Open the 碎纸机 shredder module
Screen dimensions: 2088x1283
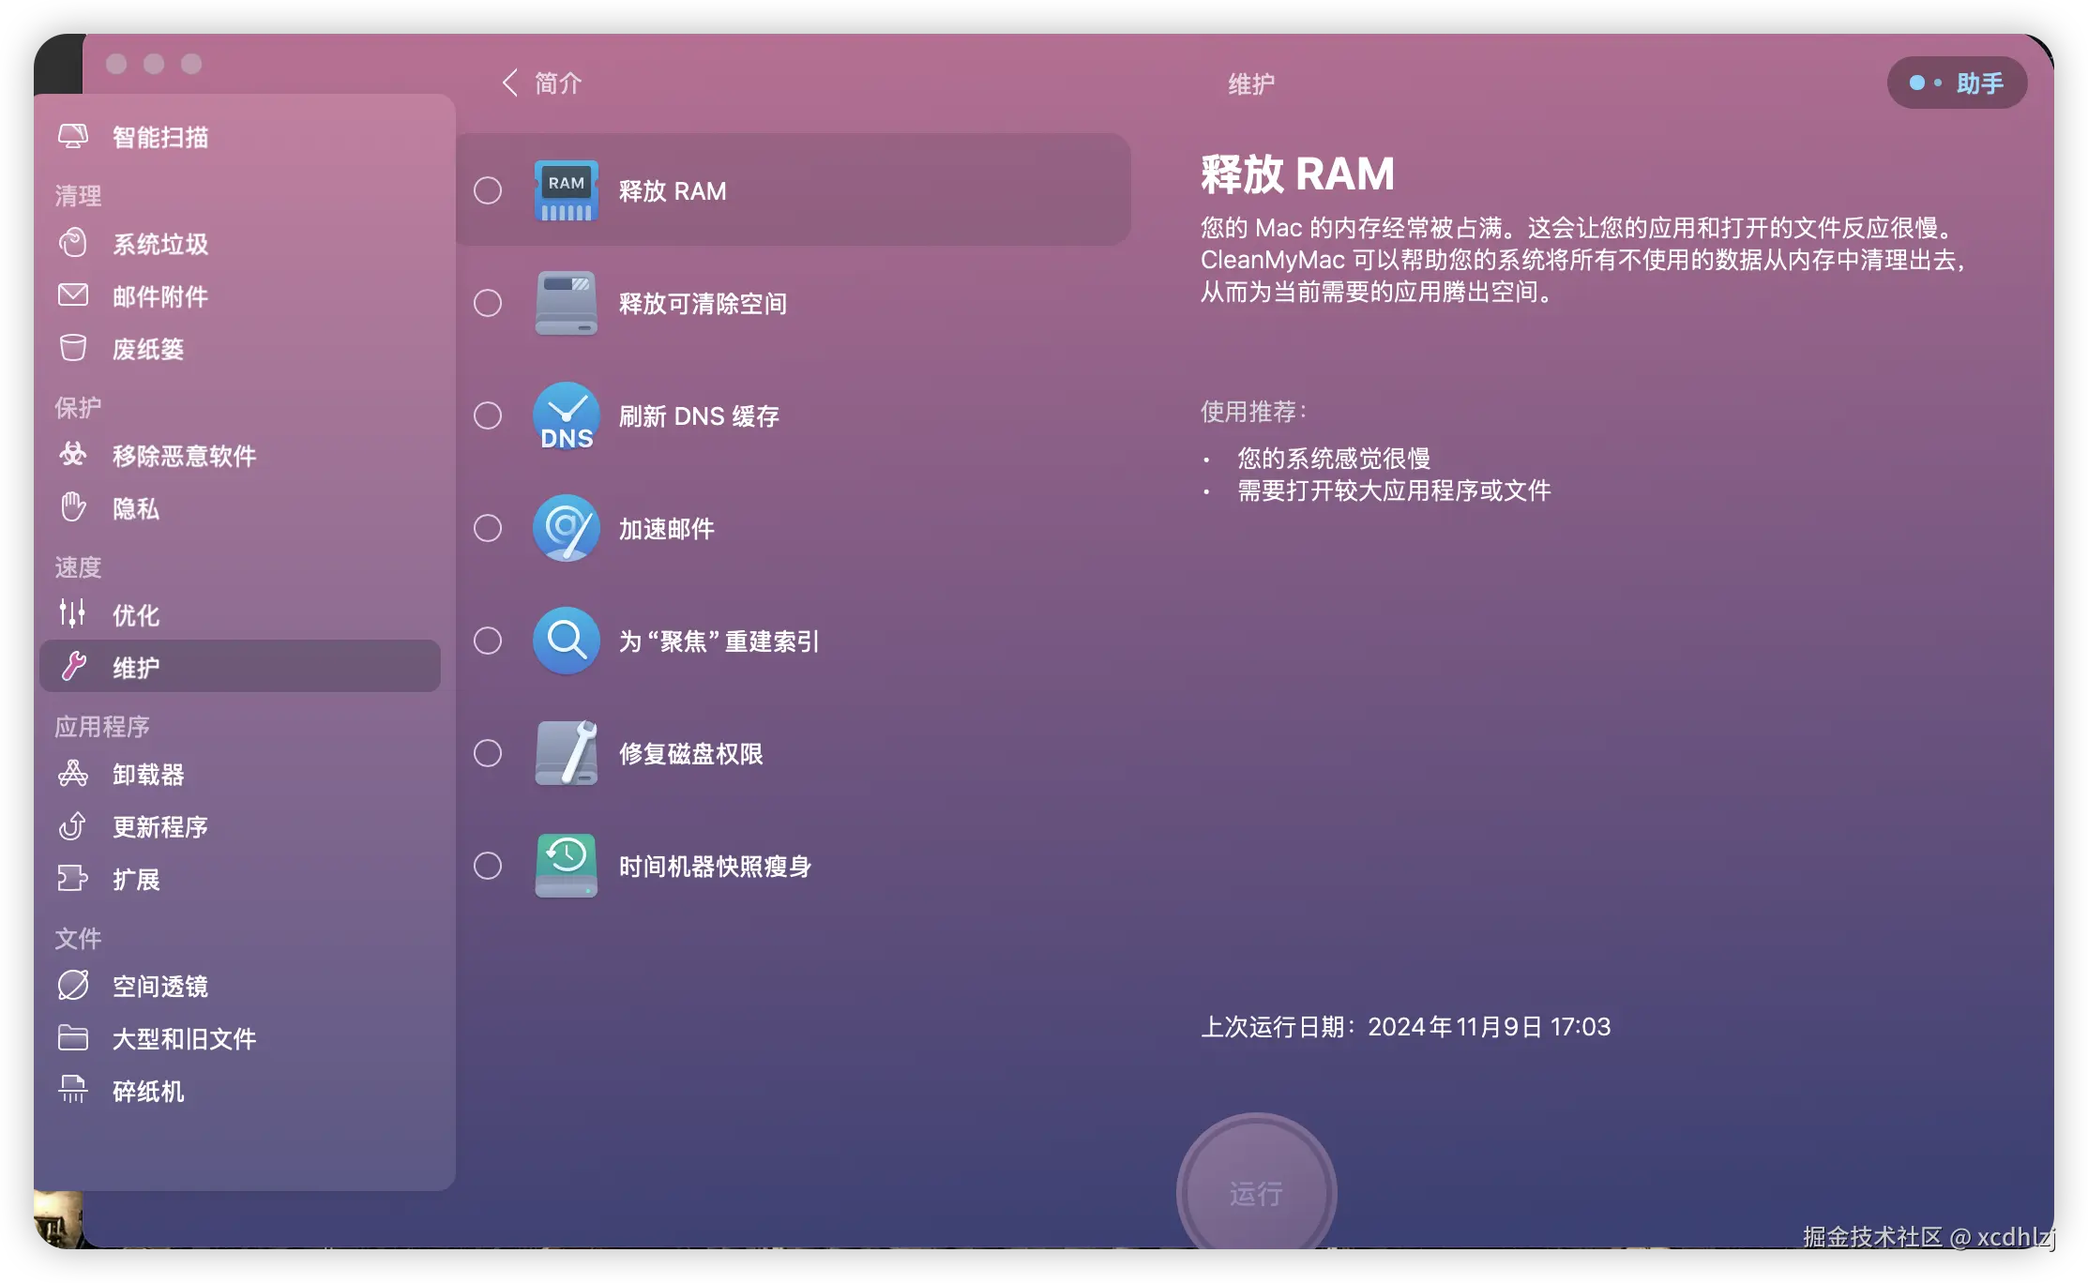(147, 1091)
